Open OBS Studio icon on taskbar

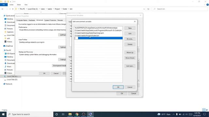tap(84, 114)
